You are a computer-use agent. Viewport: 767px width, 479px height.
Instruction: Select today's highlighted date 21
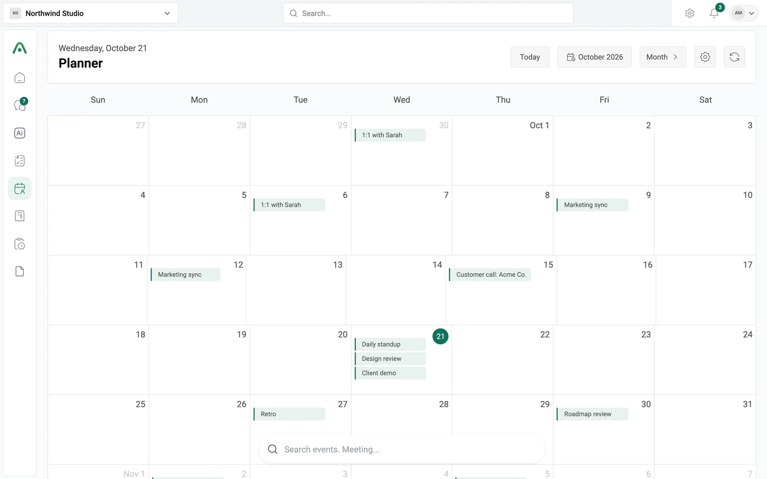[x=441, y=336]
